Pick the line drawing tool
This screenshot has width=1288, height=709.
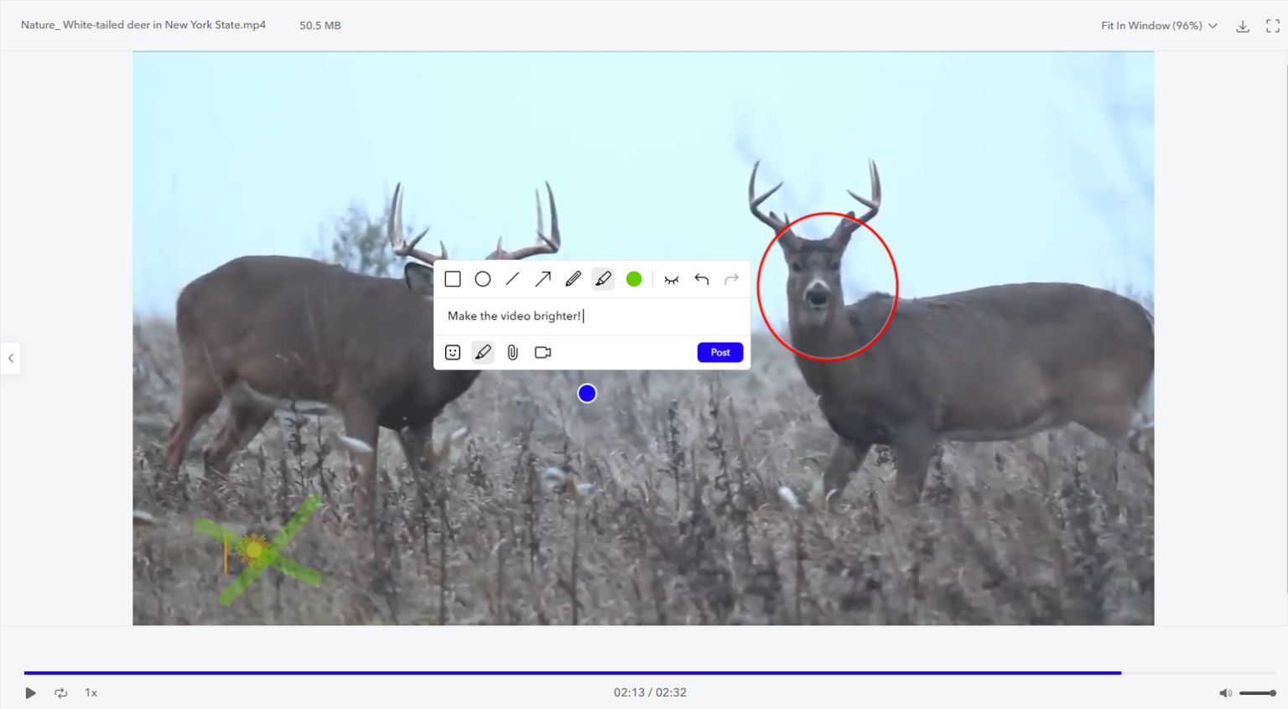(x=512, y=278)
